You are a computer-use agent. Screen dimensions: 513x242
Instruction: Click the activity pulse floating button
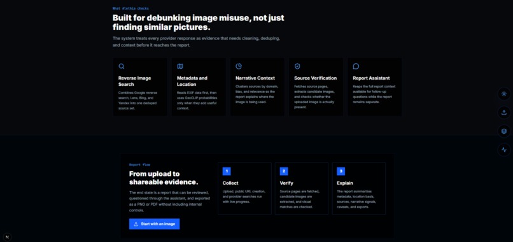(x=504, y=150)
